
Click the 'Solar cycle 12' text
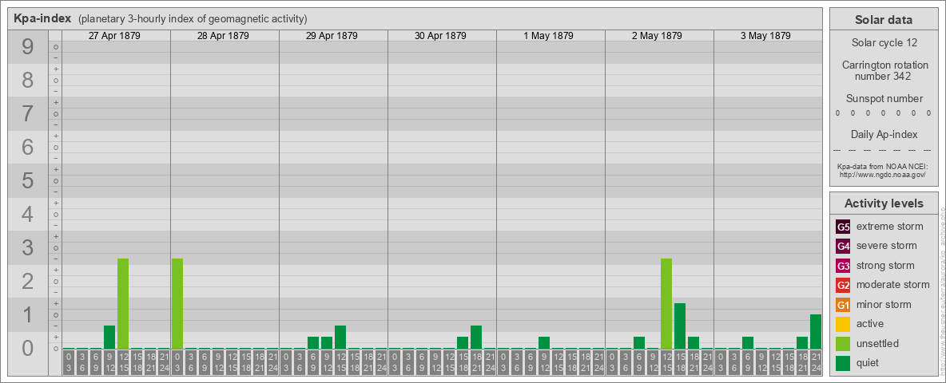884,43
